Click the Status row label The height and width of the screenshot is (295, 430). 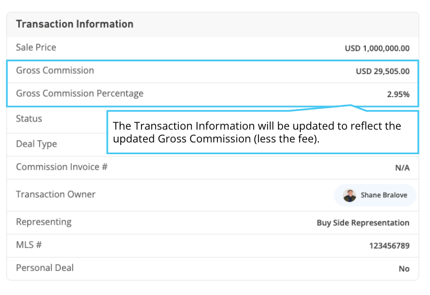point(29,118)
